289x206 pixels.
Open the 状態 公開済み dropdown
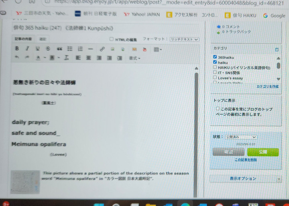(x=240, y=137)
